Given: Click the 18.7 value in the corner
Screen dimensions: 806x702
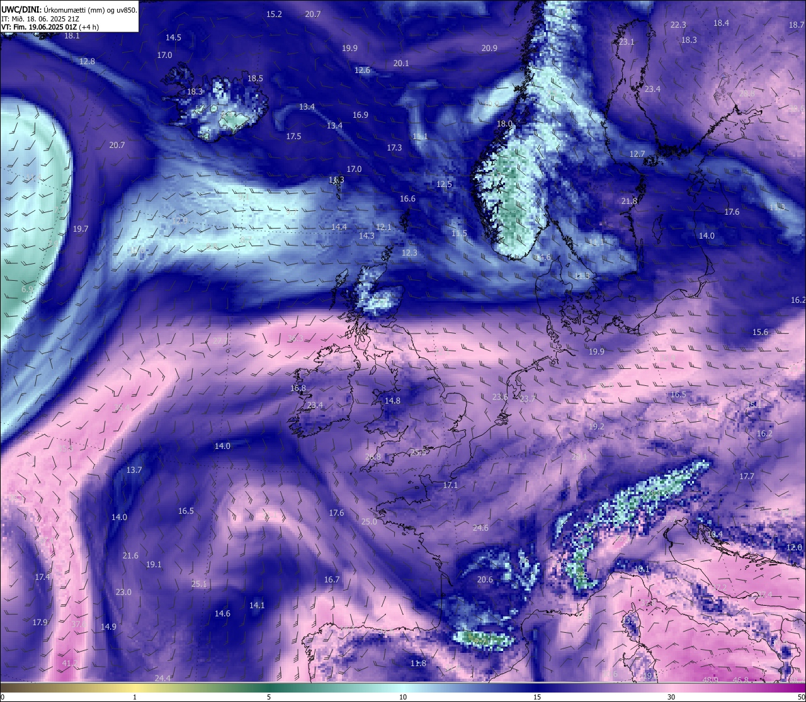Looking at the screenshot, I should [x=797, y=25].
